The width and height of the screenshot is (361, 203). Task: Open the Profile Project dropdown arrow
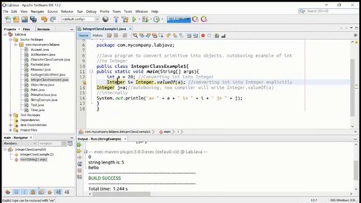point(162,19)
